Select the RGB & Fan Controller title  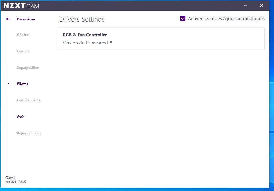[x=85, y=35]
